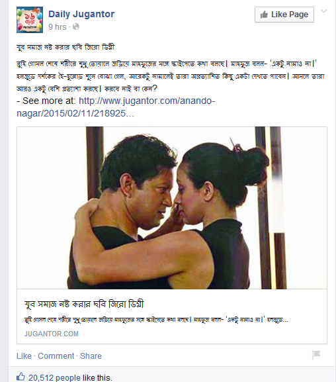Click the Like Page button
Image resolution: width=336 pixels, height=382 pixels.
pos(284,15)
